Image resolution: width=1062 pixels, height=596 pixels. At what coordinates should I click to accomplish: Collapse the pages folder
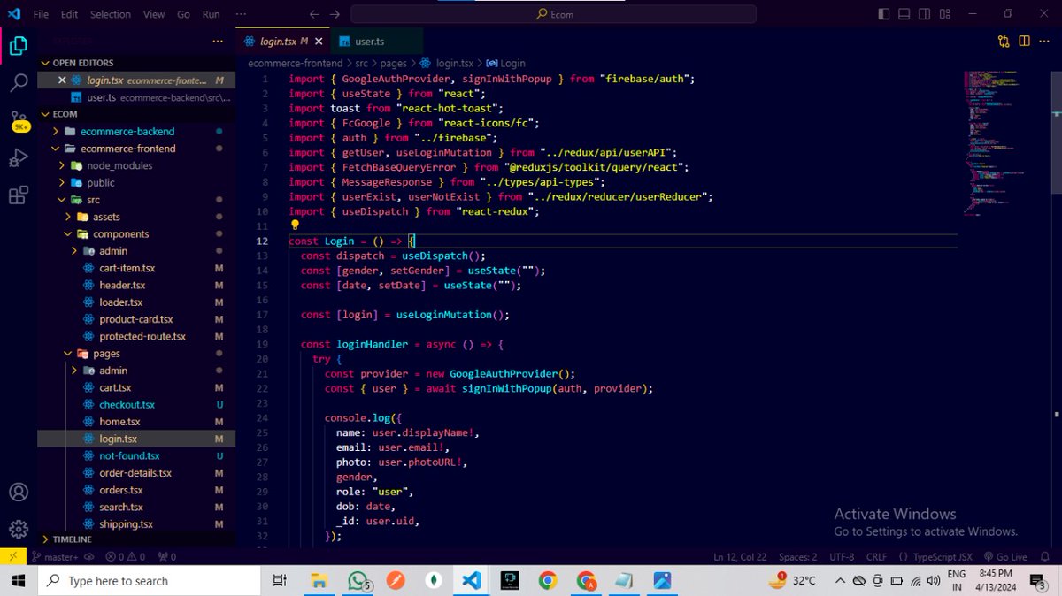[106, 354]
